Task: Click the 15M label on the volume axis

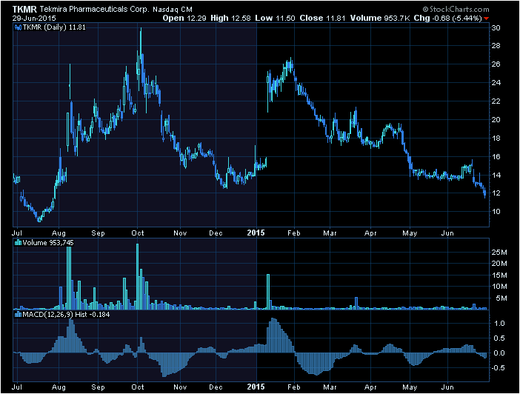Action: coord(499,276)
